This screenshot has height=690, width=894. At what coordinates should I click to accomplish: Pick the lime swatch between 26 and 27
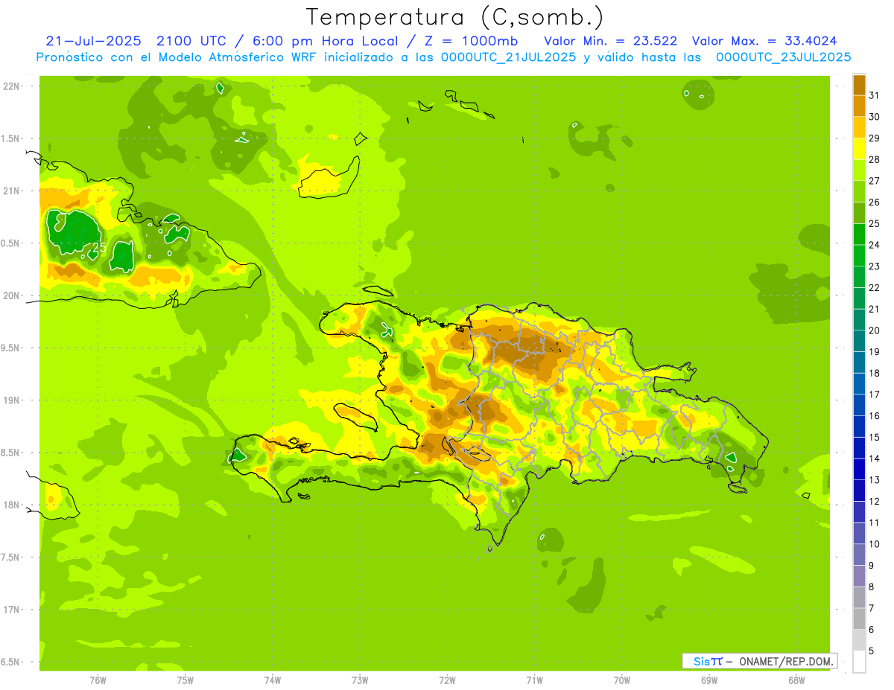[859, 191]
